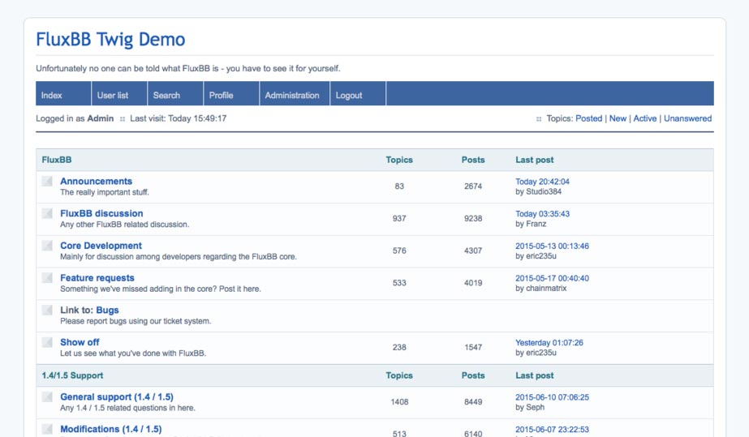Open last post 2015-05-17 00:40:40
The width and height of the screenshot is (749, 437).
pos(552,278)
